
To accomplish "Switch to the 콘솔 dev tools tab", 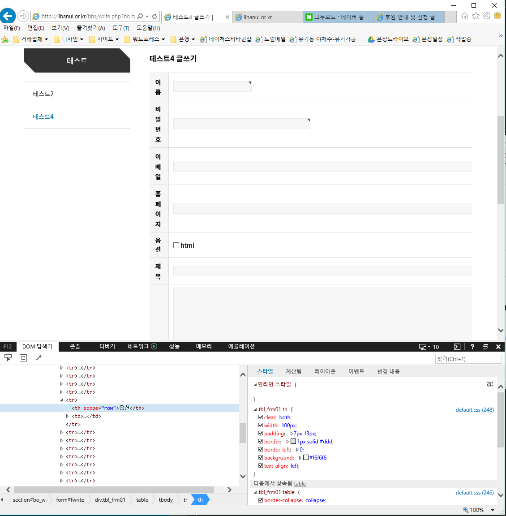I will 75,347.
